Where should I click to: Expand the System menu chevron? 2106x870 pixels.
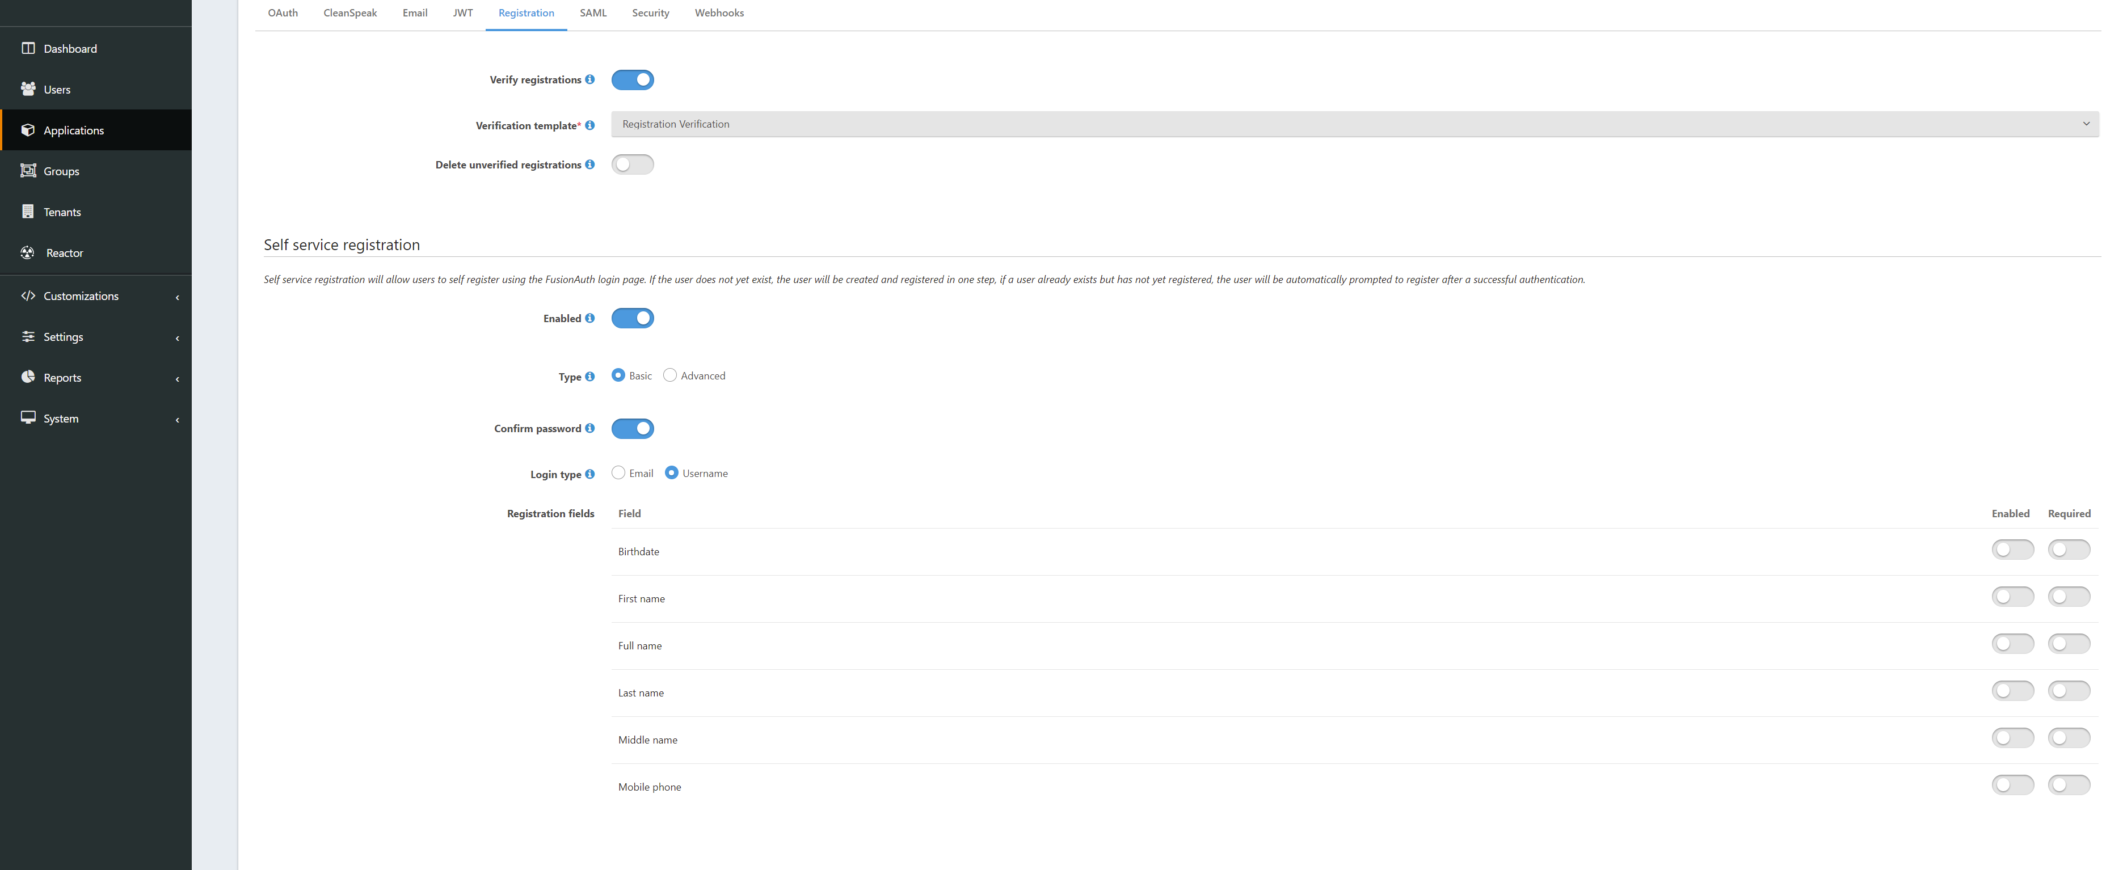point(178,419)
